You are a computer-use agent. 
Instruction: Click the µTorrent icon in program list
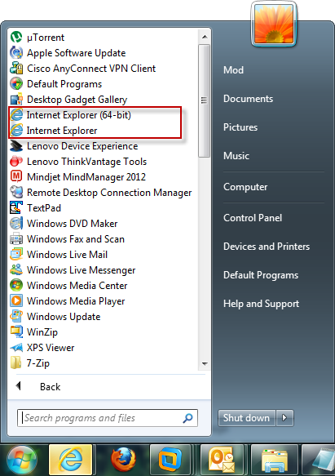click(16, 38)
